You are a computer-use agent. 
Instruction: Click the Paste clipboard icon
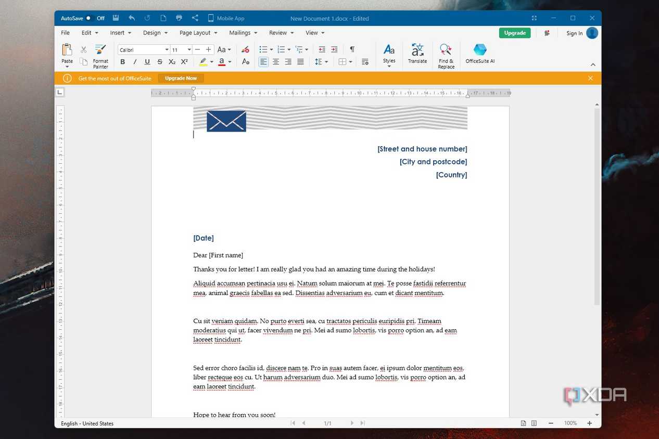tap(67, 50)
